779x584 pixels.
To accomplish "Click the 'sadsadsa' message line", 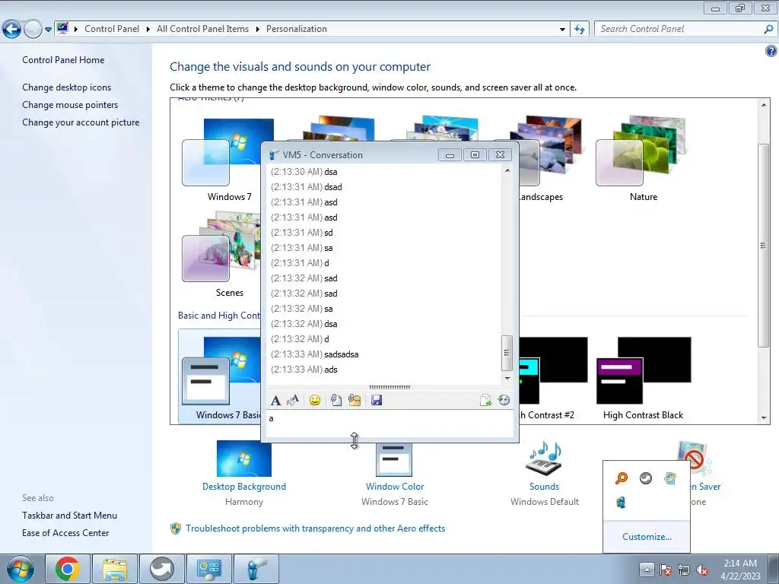I will coord(342,354).
